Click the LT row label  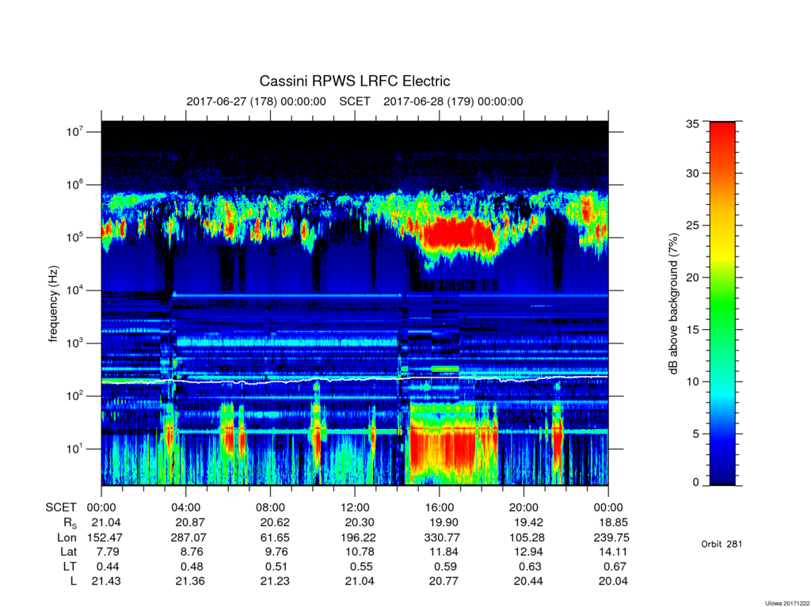point(70,567)
